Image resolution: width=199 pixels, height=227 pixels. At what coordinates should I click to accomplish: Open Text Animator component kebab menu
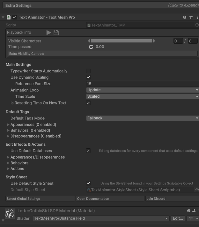[x=197, y=17]
